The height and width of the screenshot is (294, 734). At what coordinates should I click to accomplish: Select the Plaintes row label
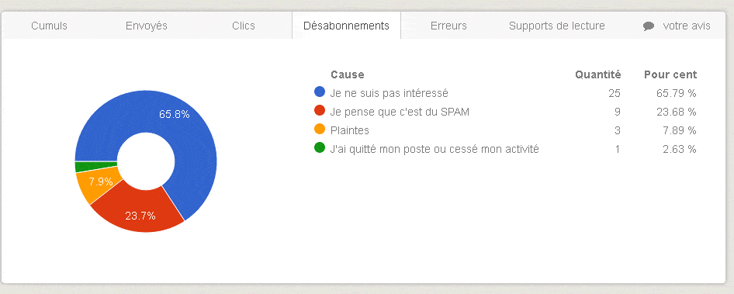[x=349, y=130]
